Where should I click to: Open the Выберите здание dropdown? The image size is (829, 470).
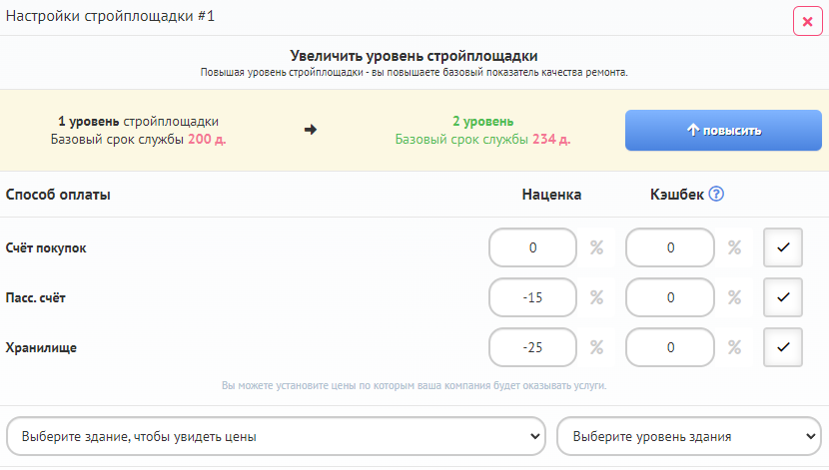click(276, 436)
